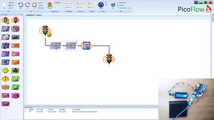The image size is (214, 120).
Task: Click the Tool Name column header
Action: pyautogui.click(x=62, y=110)
